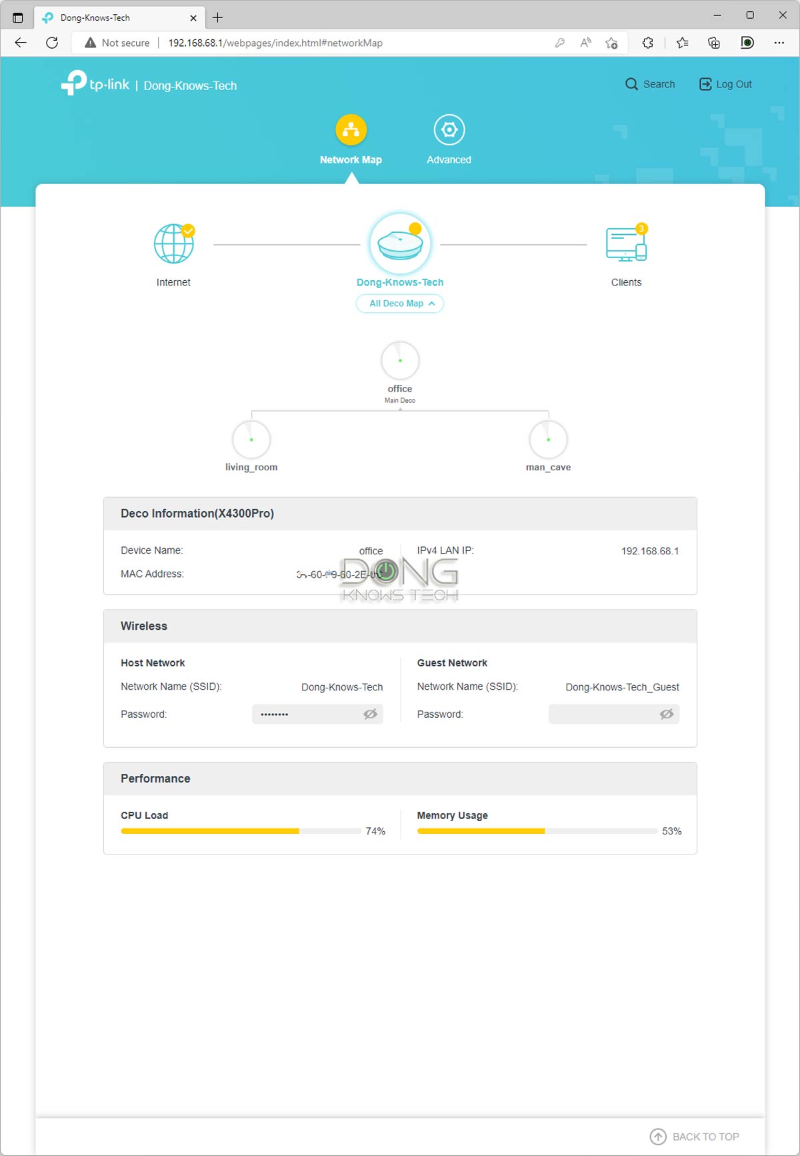Open browser Extensions puzzle icon
800x1156 pixels.
coord(648,43)
